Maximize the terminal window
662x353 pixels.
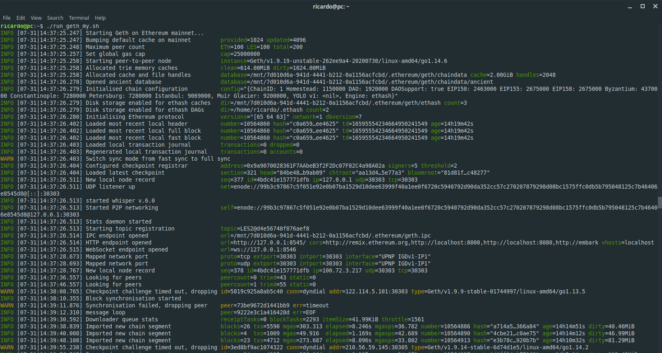tap(643, 6)
